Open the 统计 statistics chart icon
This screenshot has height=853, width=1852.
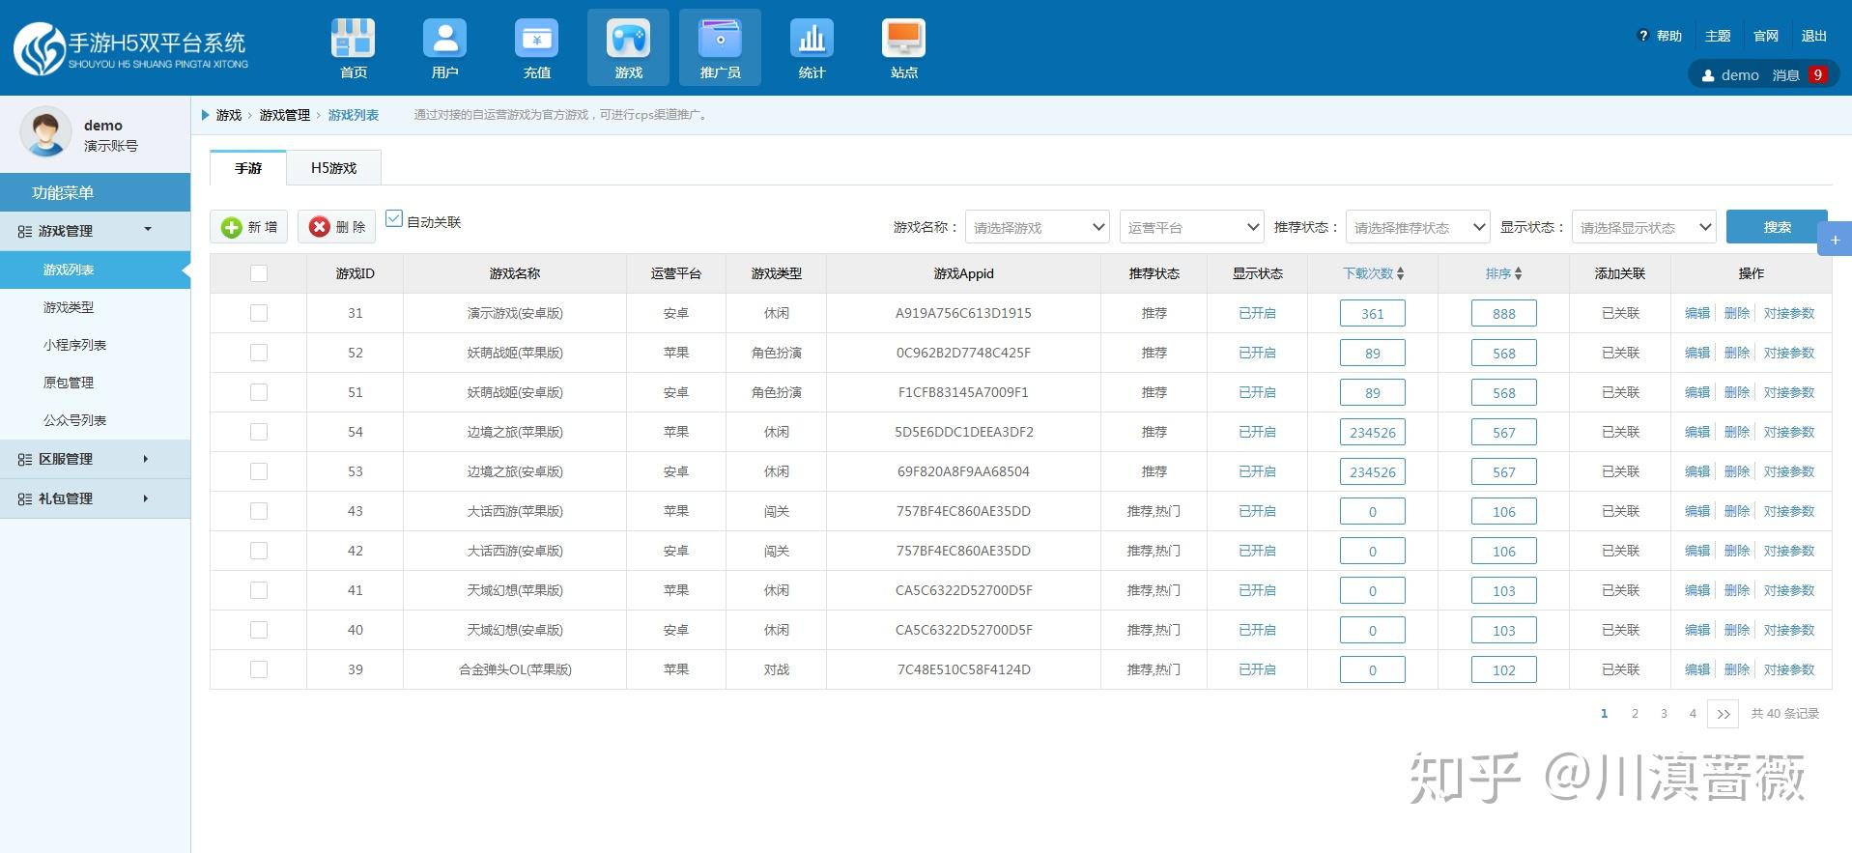pyautogui.click(x=812, y=47)
